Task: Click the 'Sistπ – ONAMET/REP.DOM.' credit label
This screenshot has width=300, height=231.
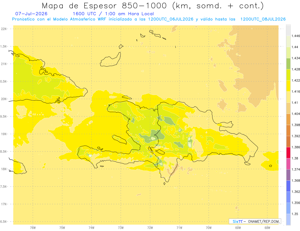Action: point(255,221)
